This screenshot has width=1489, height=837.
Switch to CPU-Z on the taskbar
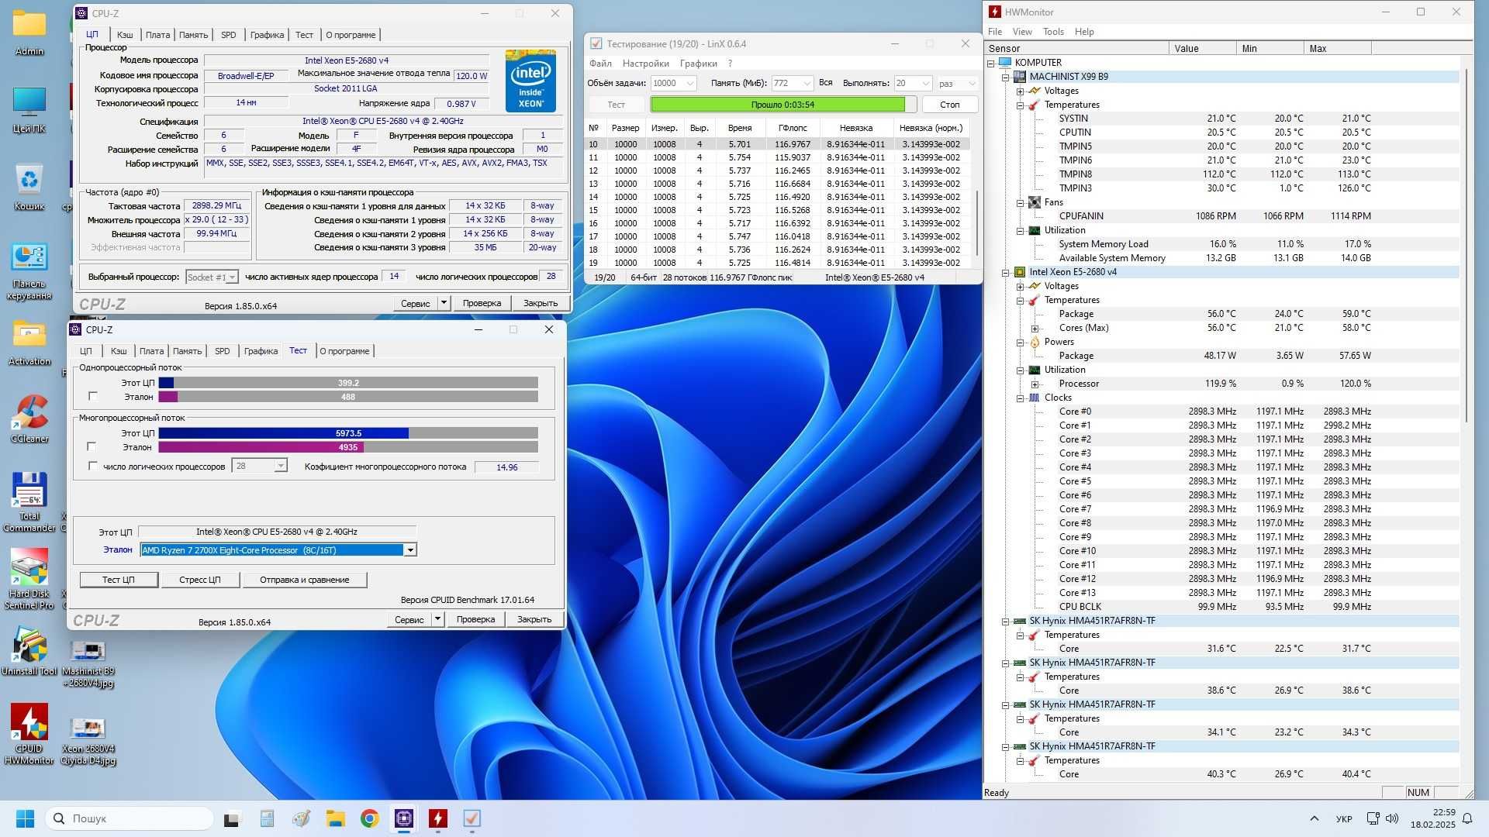pos(404,818)
